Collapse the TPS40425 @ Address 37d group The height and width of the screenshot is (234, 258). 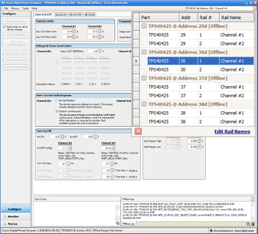click(144, 78)
